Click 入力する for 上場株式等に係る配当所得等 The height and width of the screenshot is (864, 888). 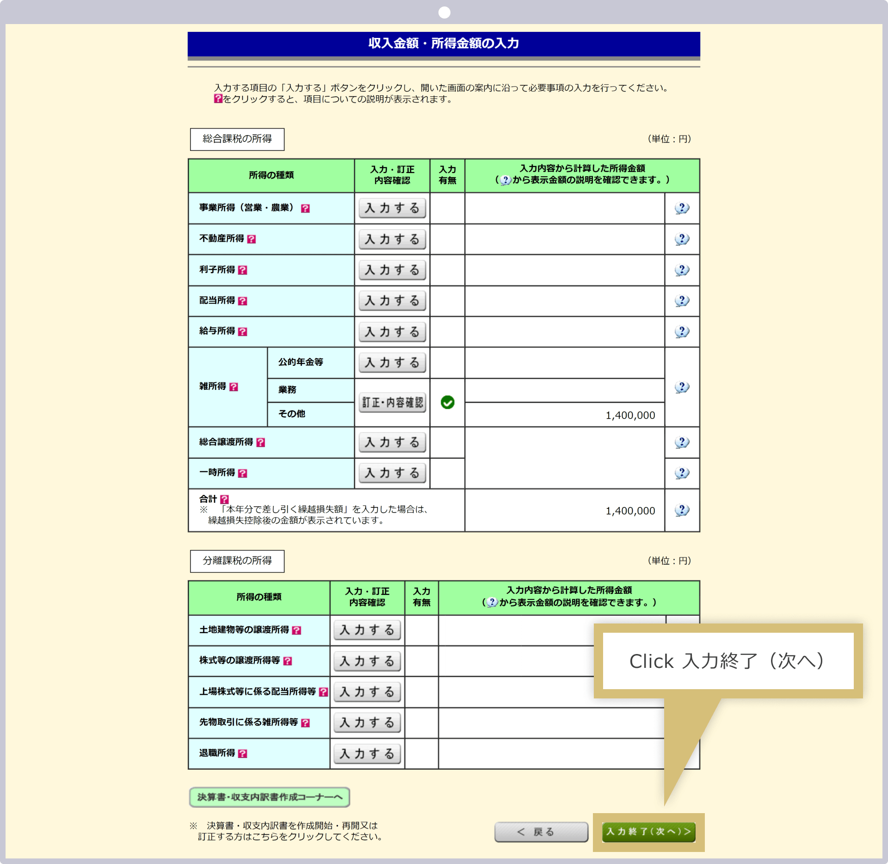point(367,692)
